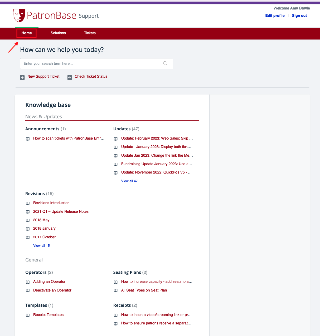Open Check Ticket Status
320x336 pixels.
[91, 76]
